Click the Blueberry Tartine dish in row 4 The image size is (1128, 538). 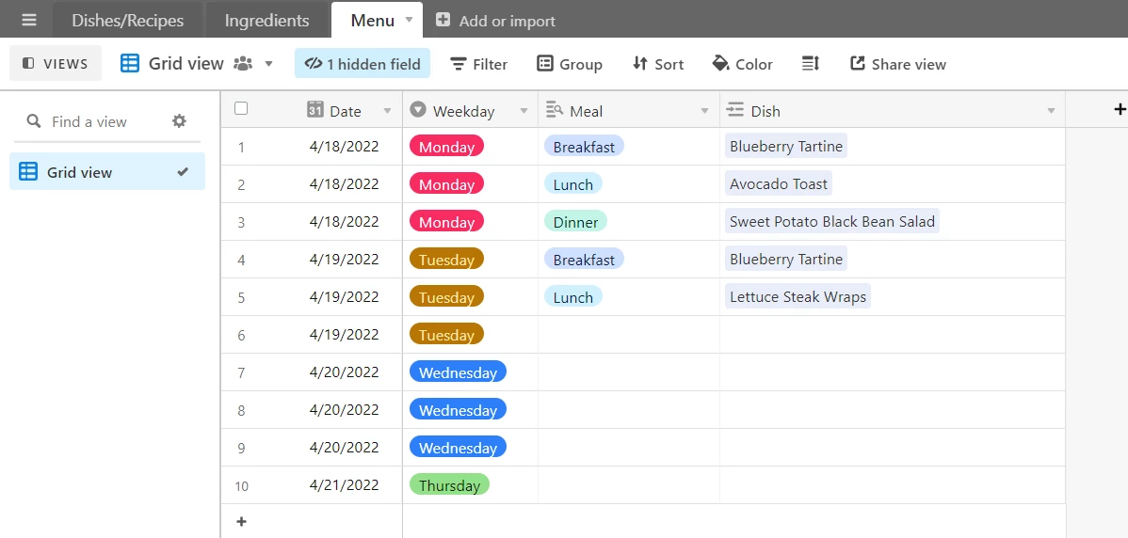(x=786, y=259)
